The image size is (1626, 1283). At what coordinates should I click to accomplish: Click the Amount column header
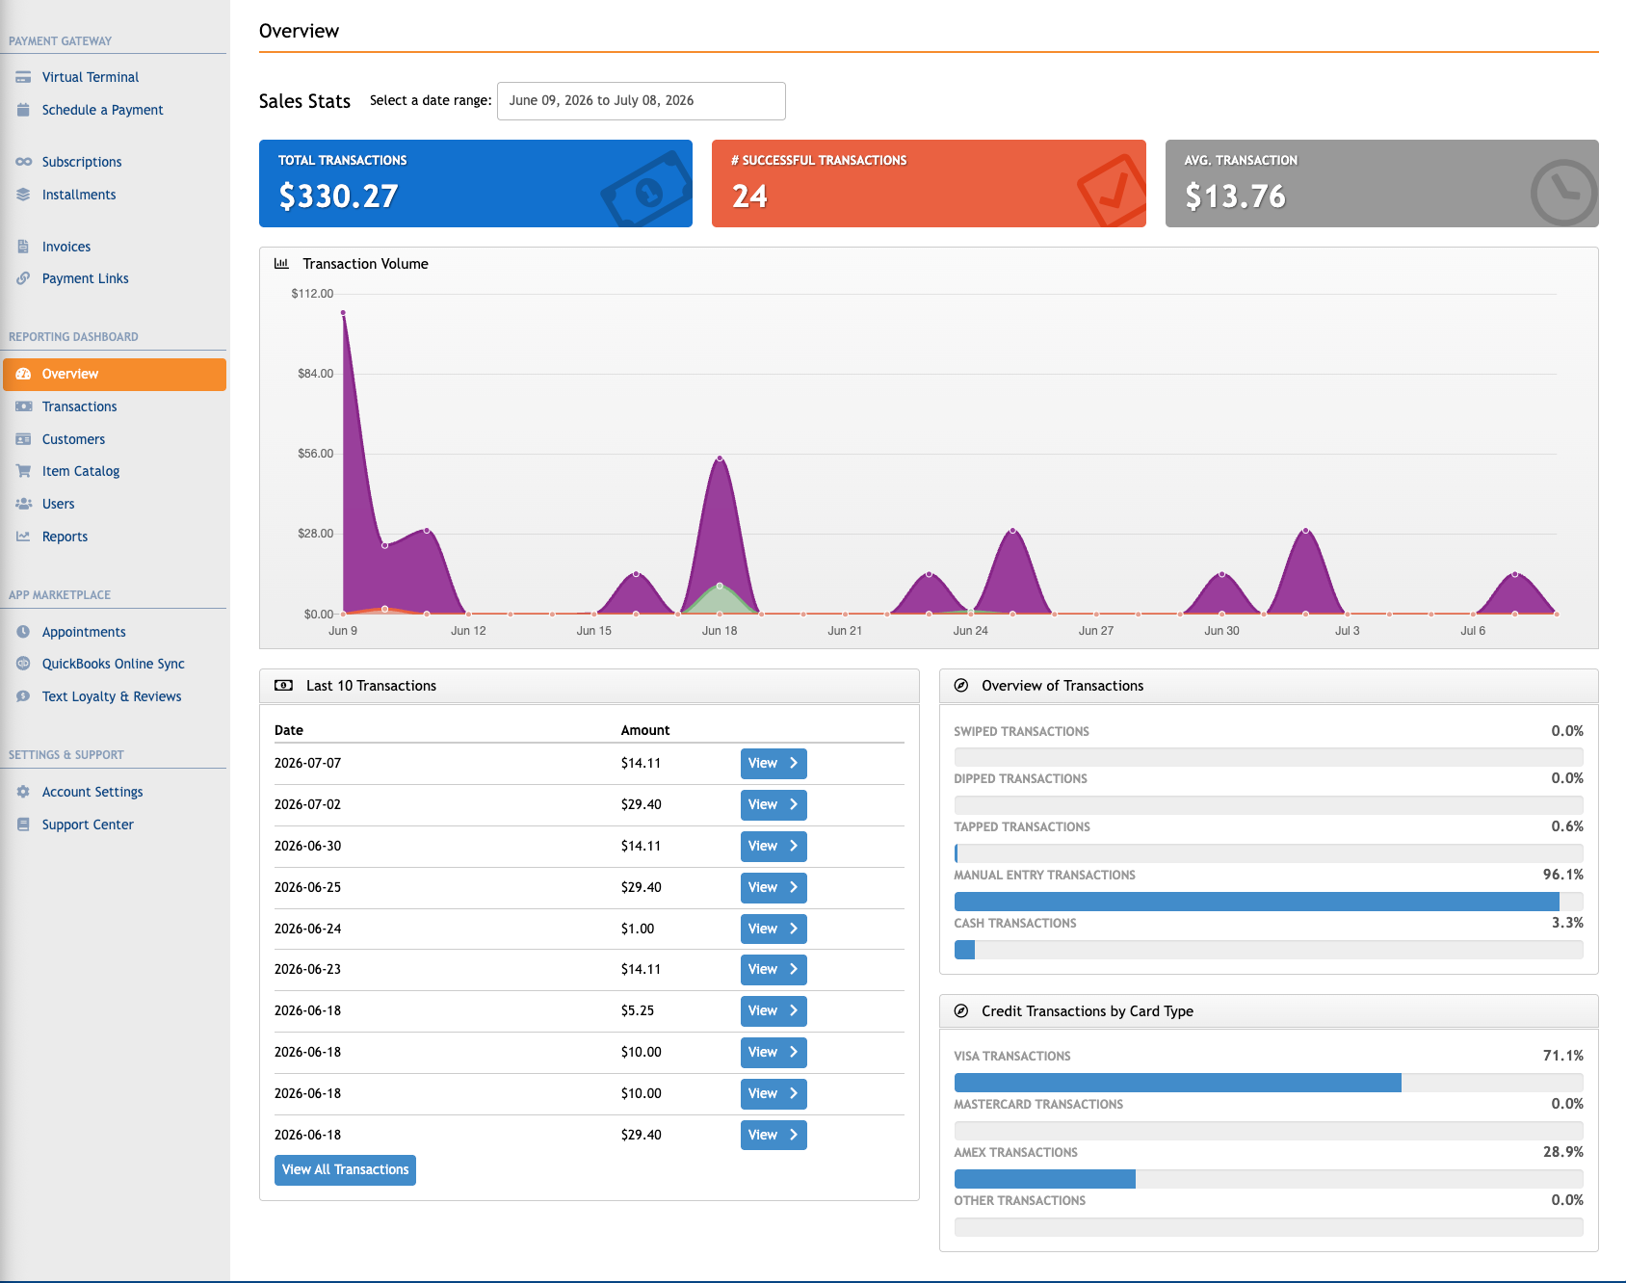[645, 730]
